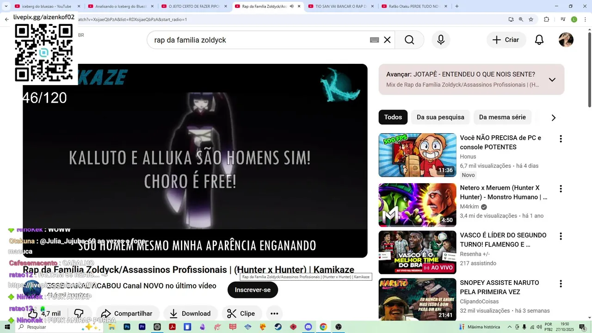The width and height of the screenshot is (592, 333).
Task: Click the video player area
Action: click(195, 160)
